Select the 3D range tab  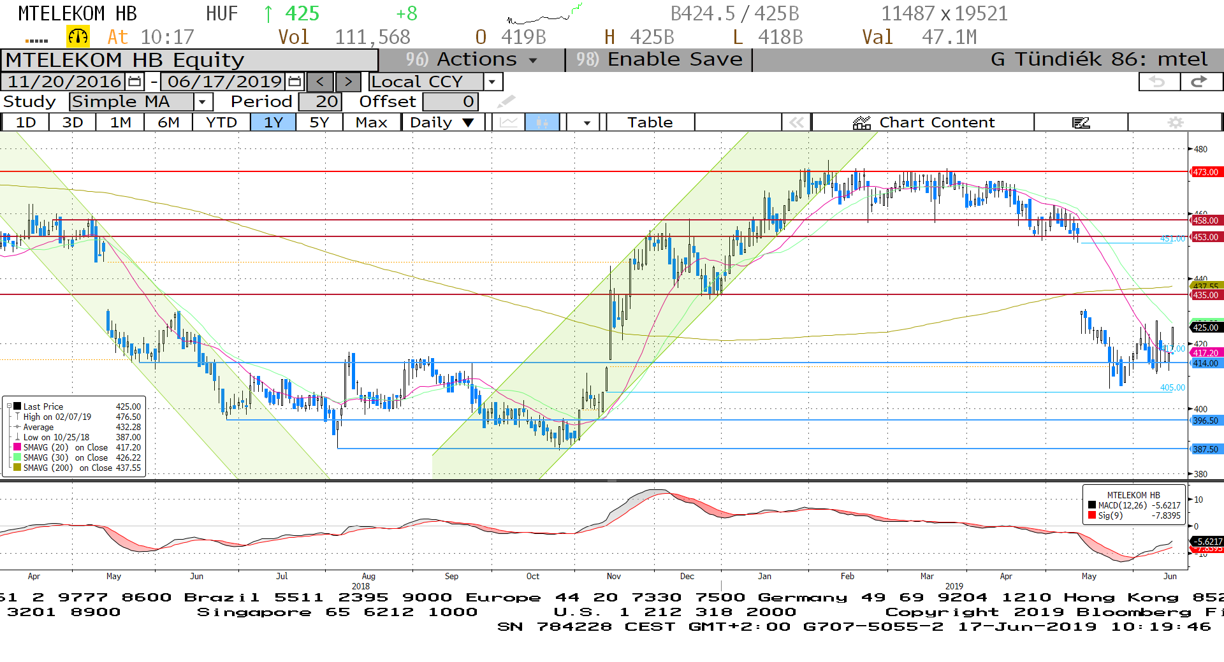click(x=73, y=122)
